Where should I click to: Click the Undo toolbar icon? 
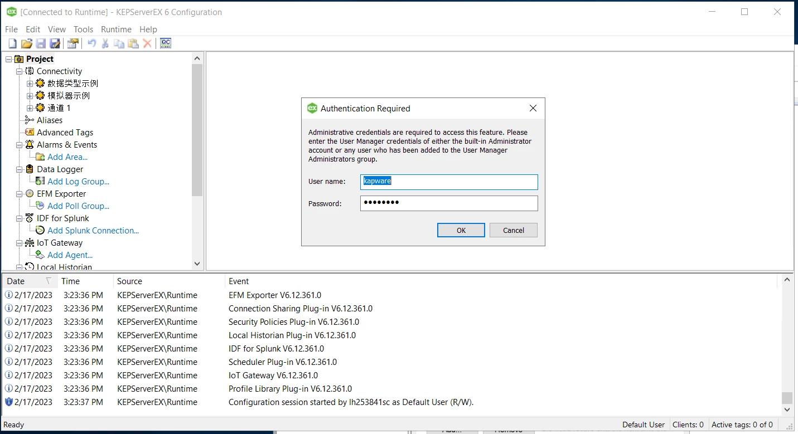point(91,43)
